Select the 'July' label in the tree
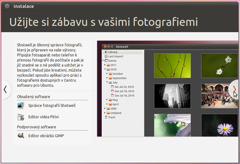The width and height of the screenshot is (240, 164). [115, 82]
